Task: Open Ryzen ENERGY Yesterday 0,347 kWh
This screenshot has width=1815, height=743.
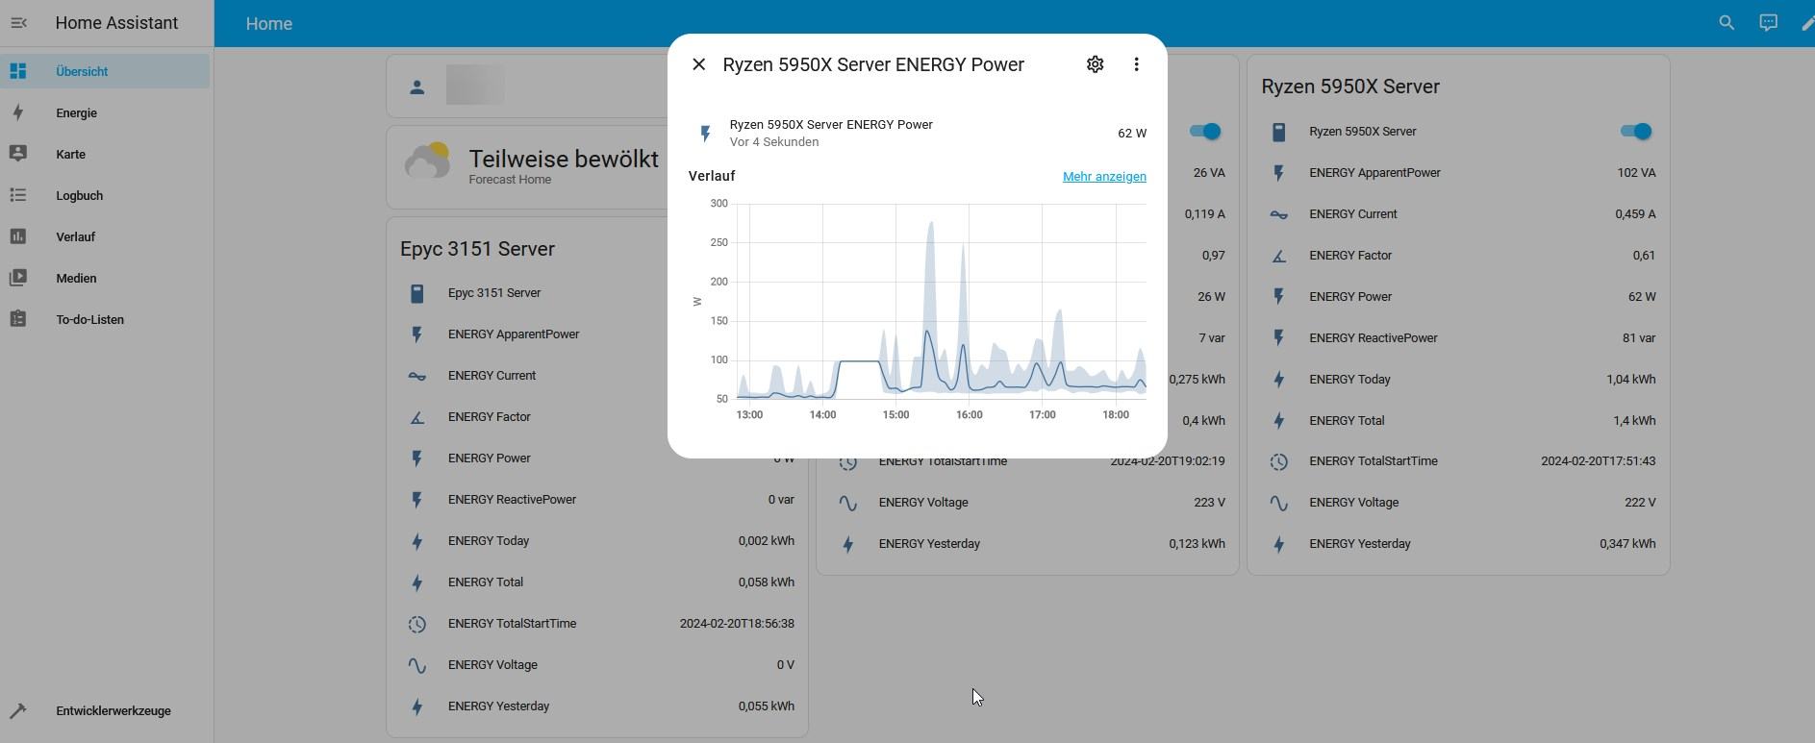Action: [1458, 544]
